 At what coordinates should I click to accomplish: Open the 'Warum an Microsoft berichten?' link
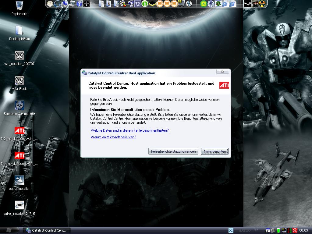point(113,137)
